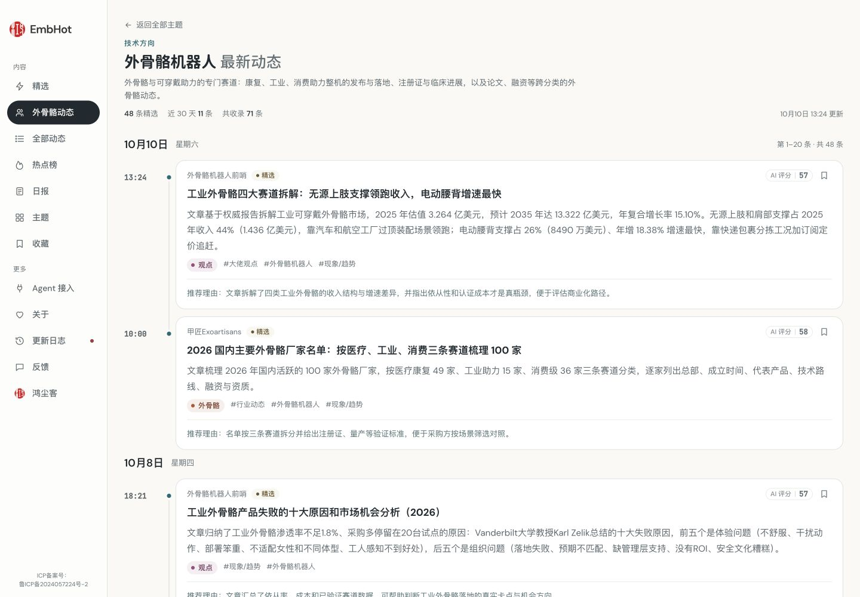Open the 热点榜 flame icon
The height and width of the screenshot is (597, 860).
[20, 165]
